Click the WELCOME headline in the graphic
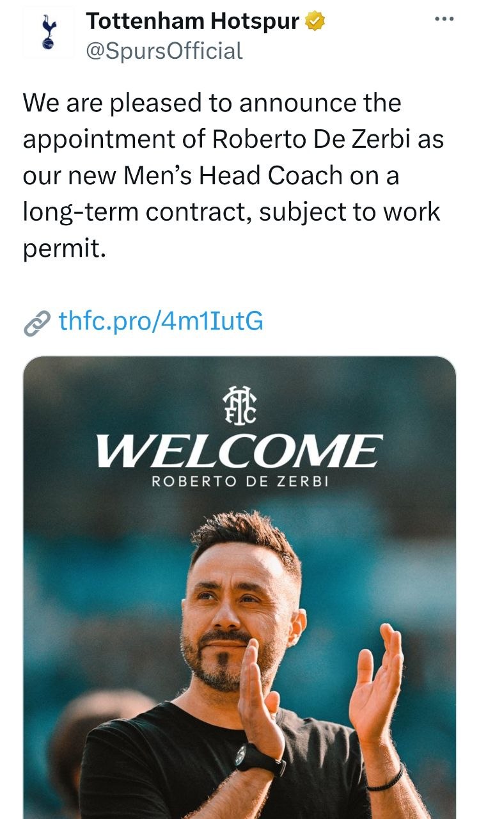The height and width of the screenshot is (819, 479). 239,451
